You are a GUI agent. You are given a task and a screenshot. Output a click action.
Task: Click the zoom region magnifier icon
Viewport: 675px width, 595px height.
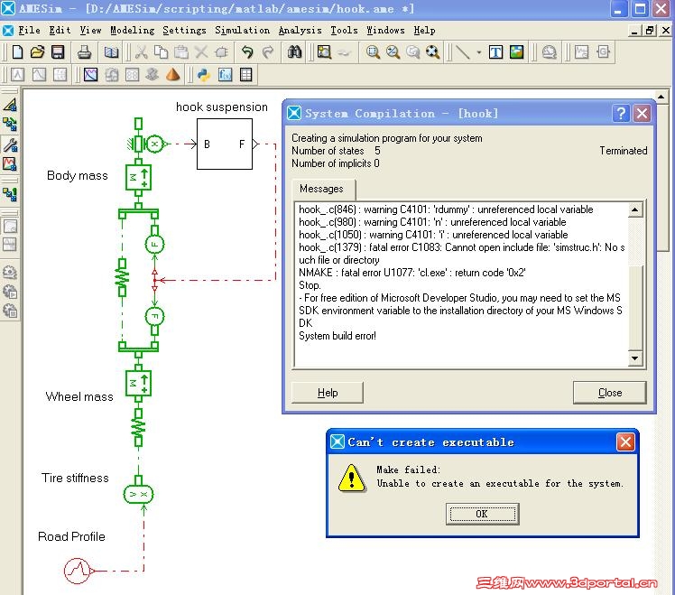click(x=373, y=52)
